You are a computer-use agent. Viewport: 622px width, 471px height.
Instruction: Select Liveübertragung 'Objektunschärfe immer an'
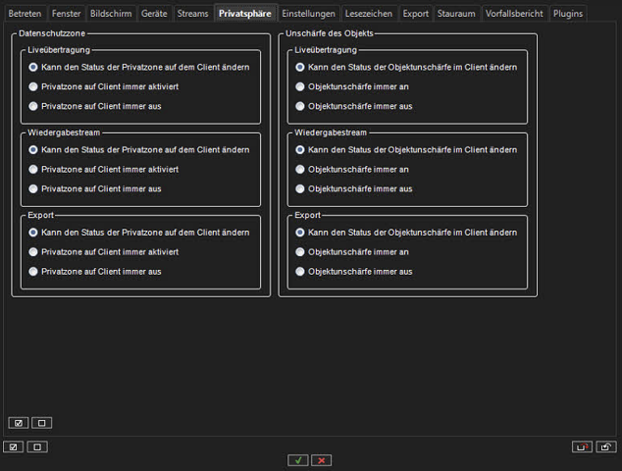click(x=352, y=86)
